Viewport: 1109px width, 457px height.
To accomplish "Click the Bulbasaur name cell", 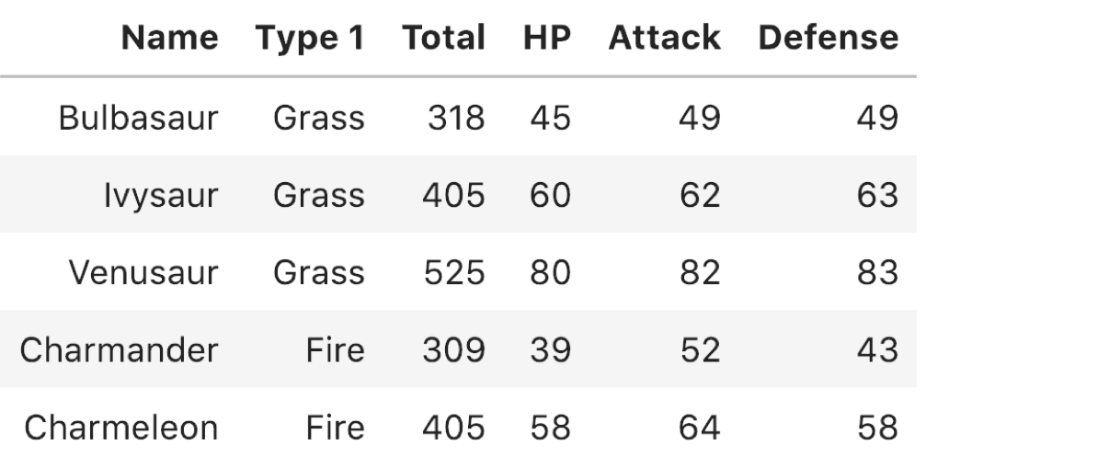I will [138, 118].
